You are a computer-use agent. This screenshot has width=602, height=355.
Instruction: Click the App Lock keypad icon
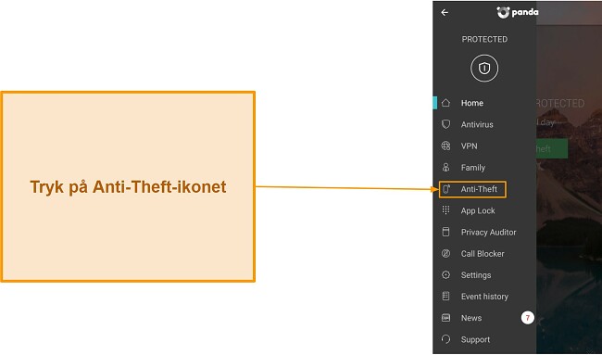(x=445, y=210)
